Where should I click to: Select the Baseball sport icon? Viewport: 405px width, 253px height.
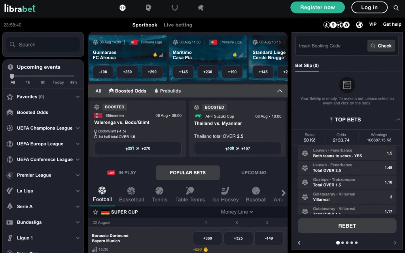tap(256, 191)
